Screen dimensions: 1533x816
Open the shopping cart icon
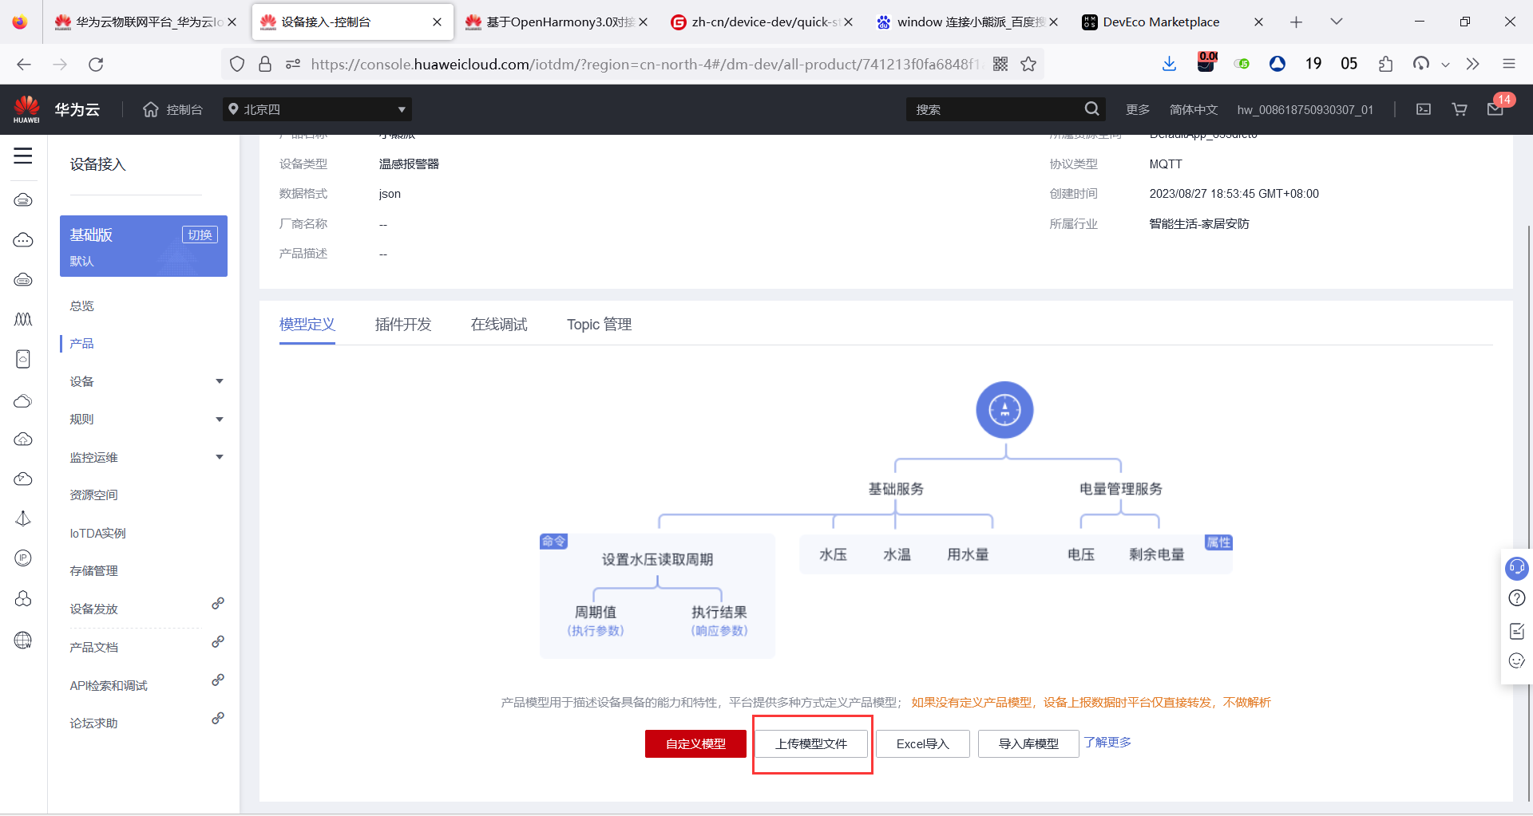point(1460,109)
